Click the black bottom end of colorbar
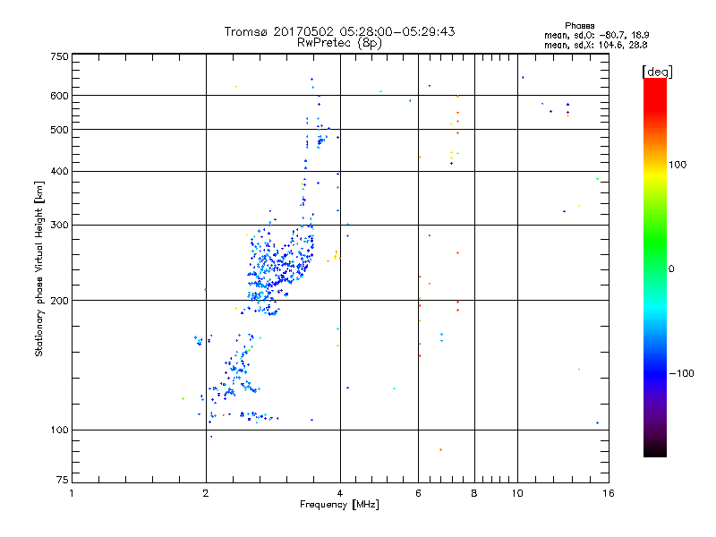The height and width of the screenshot is (537, 716). tap(655, 452)
